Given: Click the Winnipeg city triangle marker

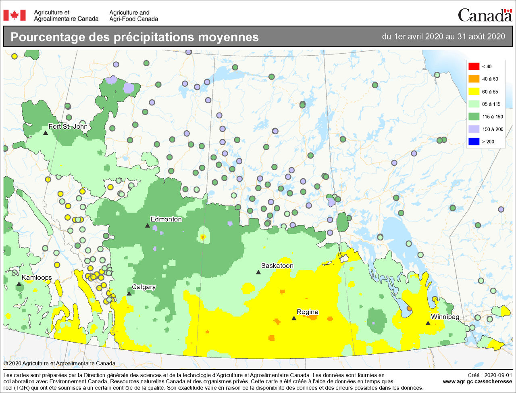Looking at the screenshot, I should 428,323.
